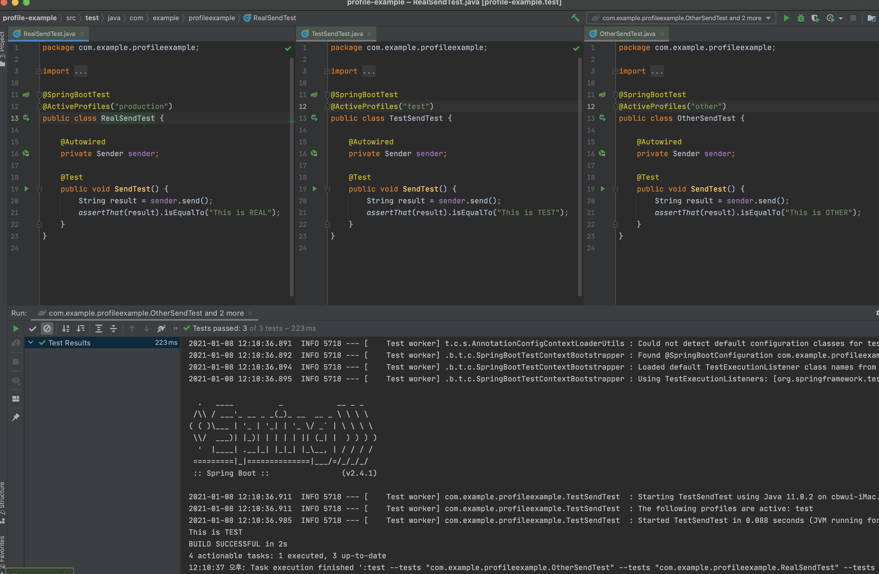The width and height of the screenshot is (879, 574).
Task: Pin the Run tab with pin icon
Action: pyautogui.click(x=15, y=417)
